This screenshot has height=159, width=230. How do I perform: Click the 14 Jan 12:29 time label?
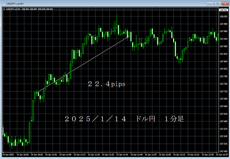(x=208, y=155)
